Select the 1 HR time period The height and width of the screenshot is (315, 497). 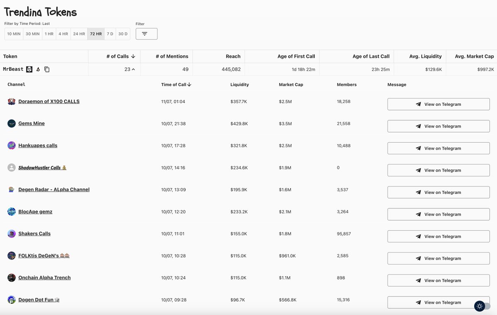(49, 34)
